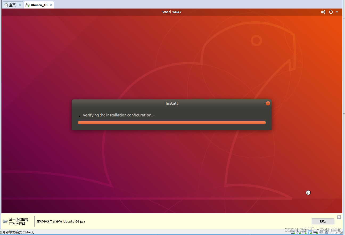Open the message log icon in status bar
This screenshot has width=345, height=235.
tap(335, 233)
